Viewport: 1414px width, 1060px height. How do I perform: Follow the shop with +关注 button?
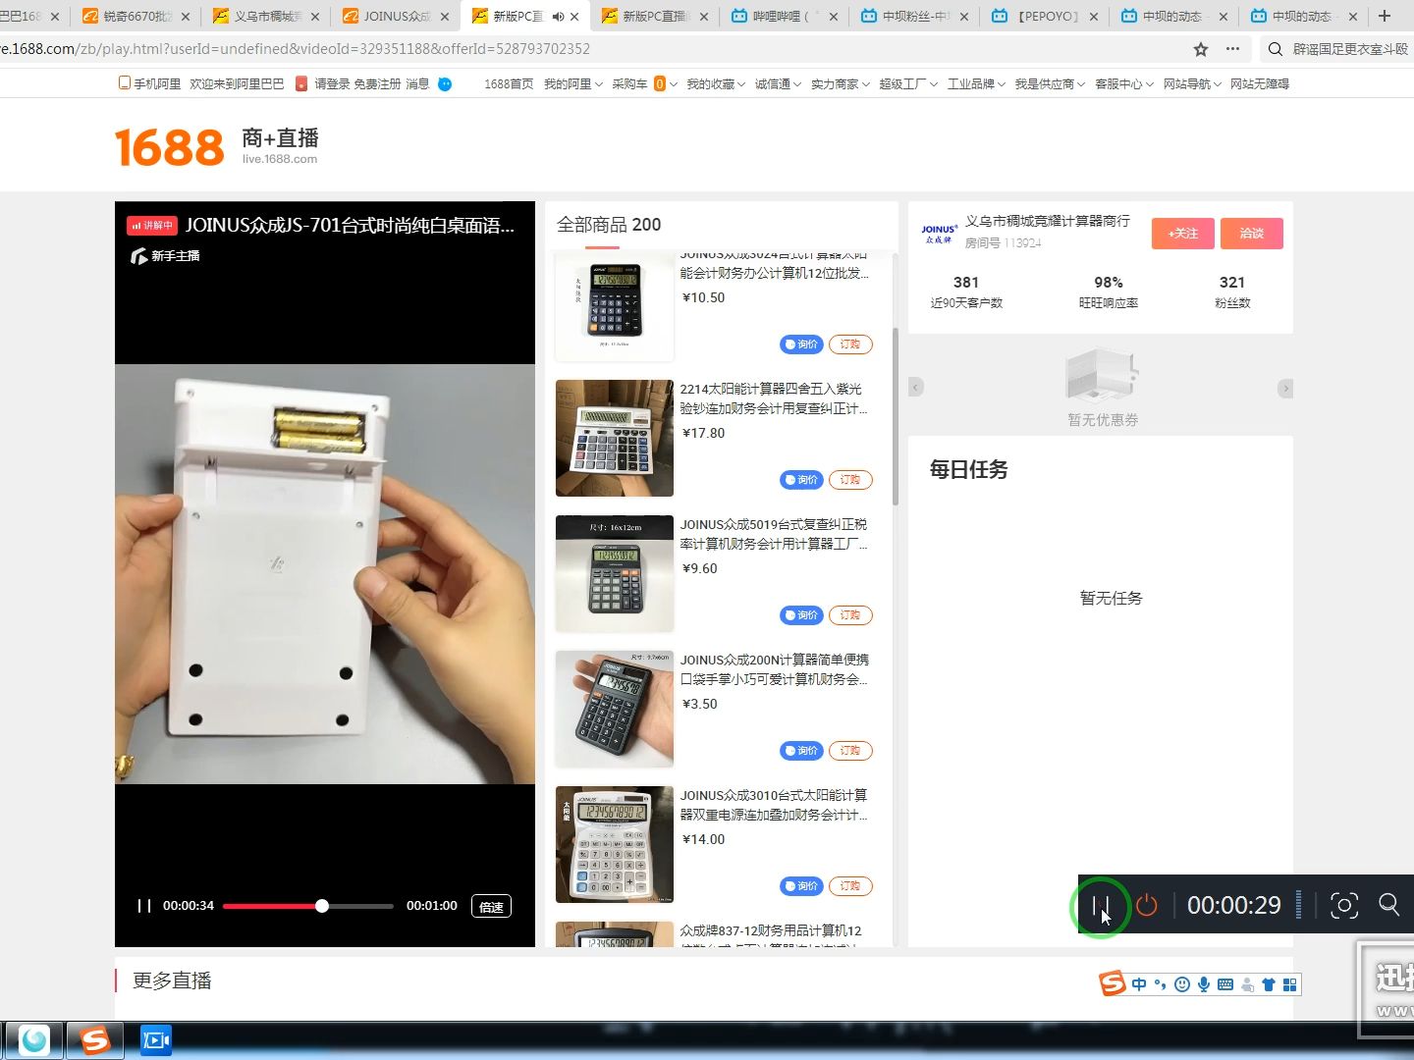[1183, 234]
